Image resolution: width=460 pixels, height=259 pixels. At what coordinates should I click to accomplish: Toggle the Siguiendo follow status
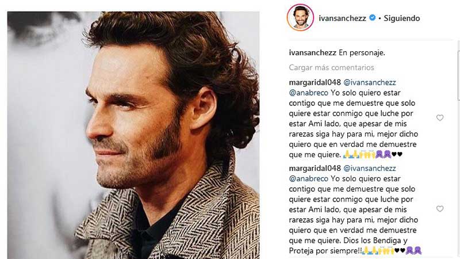click(401, 18)
